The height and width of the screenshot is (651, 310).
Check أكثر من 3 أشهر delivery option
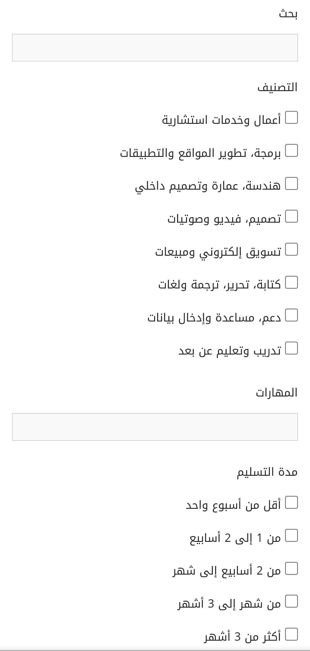pyautogui.click(x=291, y=634)
